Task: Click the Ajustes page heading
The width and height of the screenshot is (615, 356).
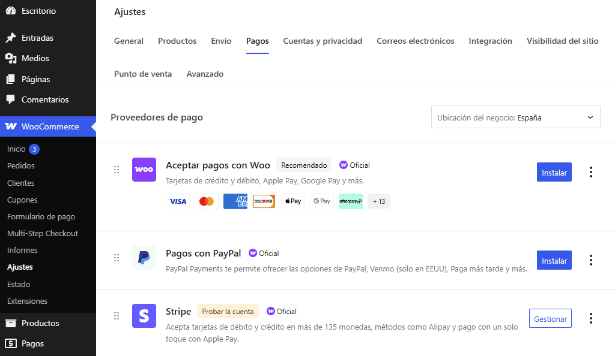Action: [130, 12]
